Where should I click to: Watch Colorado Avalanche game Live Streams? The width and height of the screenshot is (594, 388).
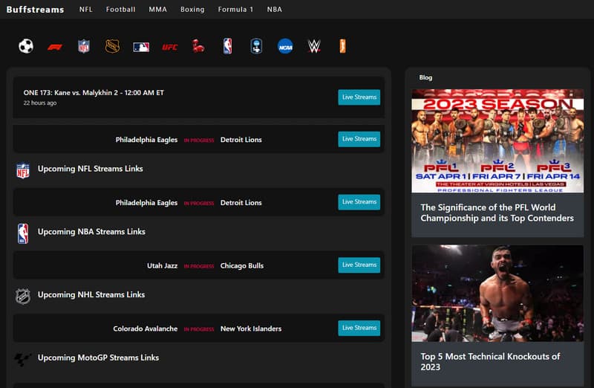click(359, 328)
